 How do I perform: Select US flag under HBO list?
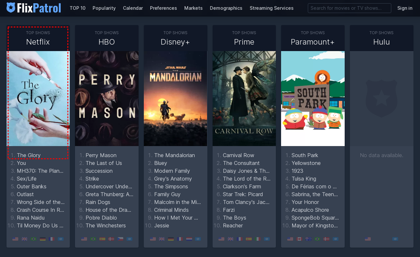point(84,239)
